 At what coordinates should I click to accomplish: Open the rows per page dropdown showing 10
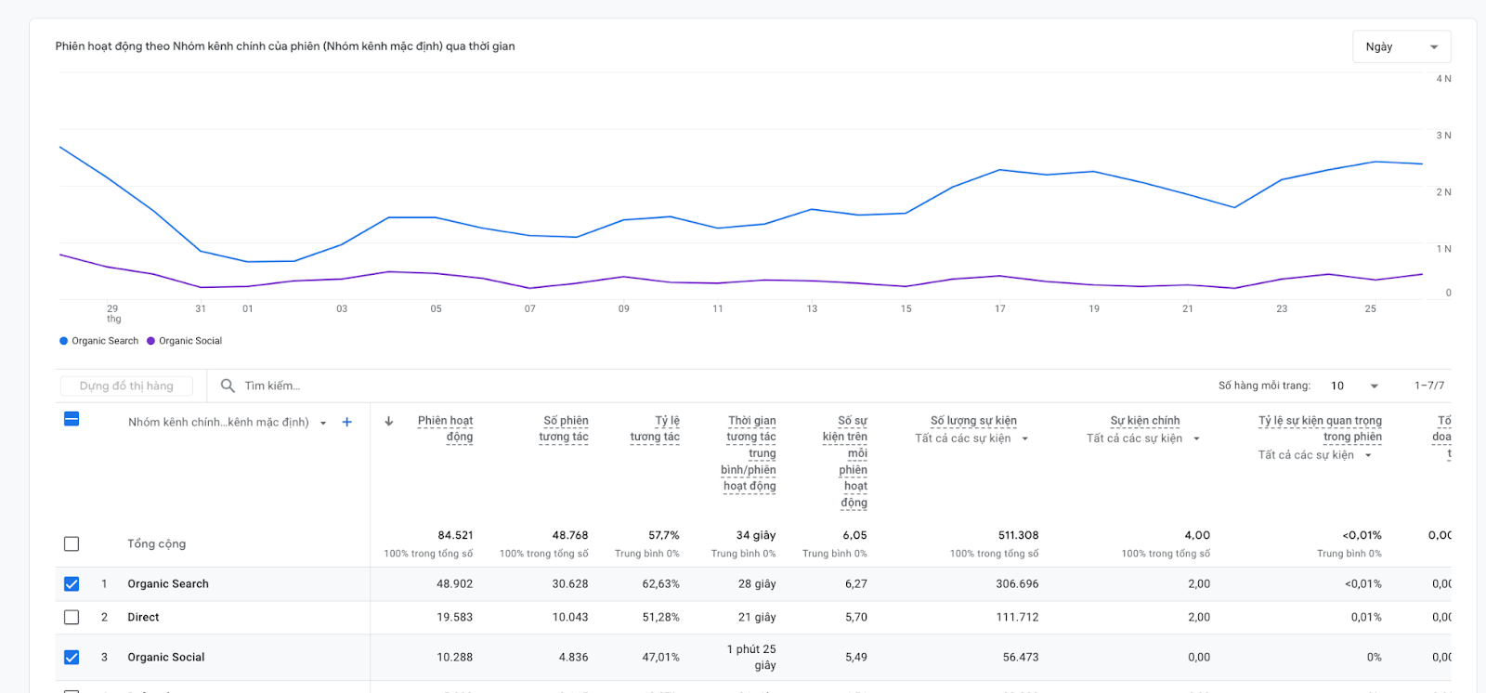1355,386
